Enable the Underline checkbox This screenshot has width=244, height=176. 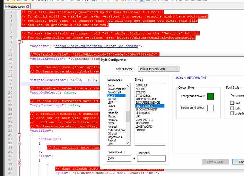(232, 113)
